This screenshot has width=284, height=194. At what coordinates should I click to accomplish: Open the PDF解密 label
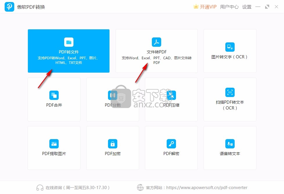171,154
